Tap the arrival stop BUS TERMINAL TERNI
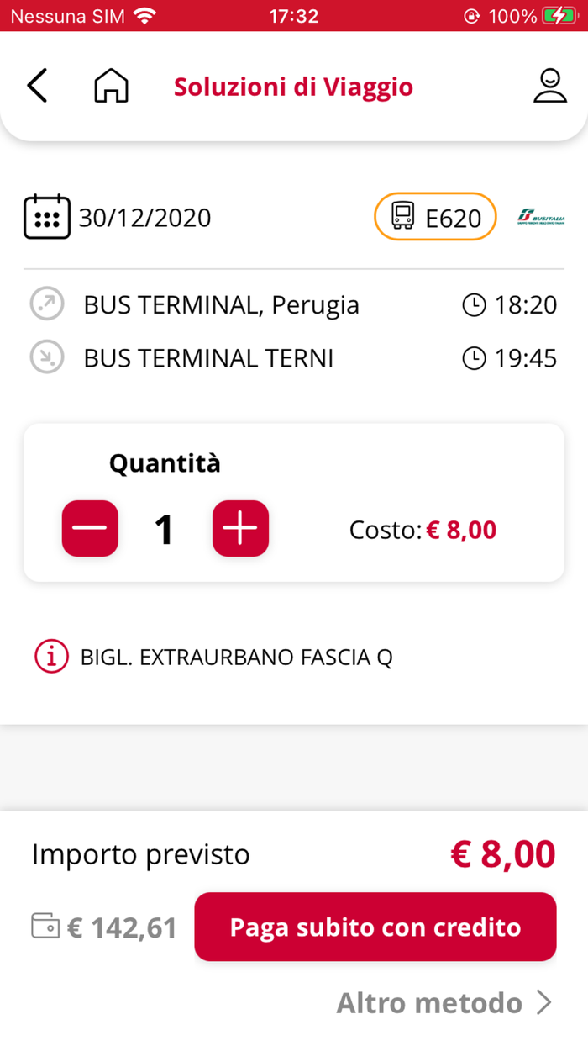This screenshot has width=588, height=1046. tap(208, 358)
